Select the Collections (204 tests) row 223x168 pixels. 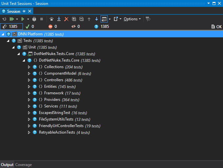pos(111,67)
